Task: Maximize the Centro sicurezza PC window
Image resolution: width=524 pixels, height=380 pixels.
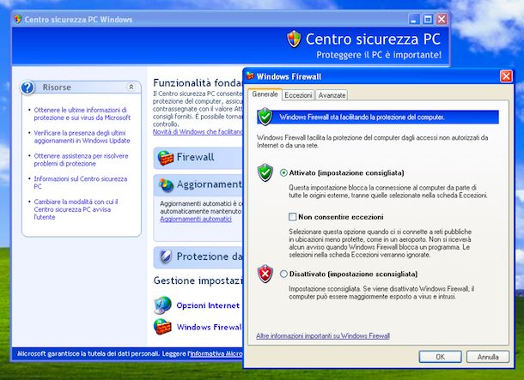Action: (x=428, y=19)
